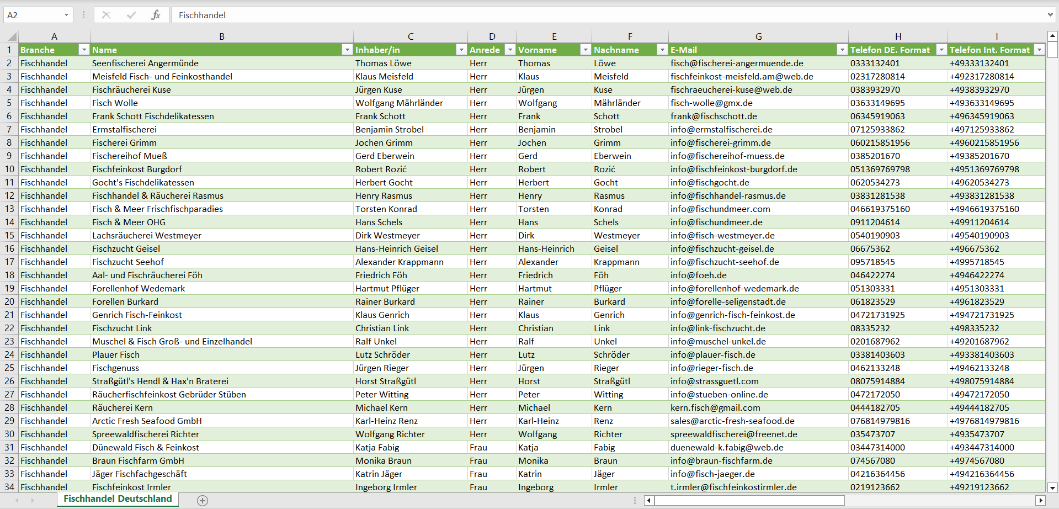Viewport: 1059px width, 509px height.
Task: Select column G header
Action: point(759,36)
